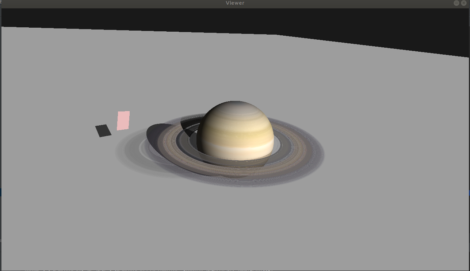This screenshot has width=470, height=271.
Task: Minimize the Viewer window
Action: pos(456,3)
